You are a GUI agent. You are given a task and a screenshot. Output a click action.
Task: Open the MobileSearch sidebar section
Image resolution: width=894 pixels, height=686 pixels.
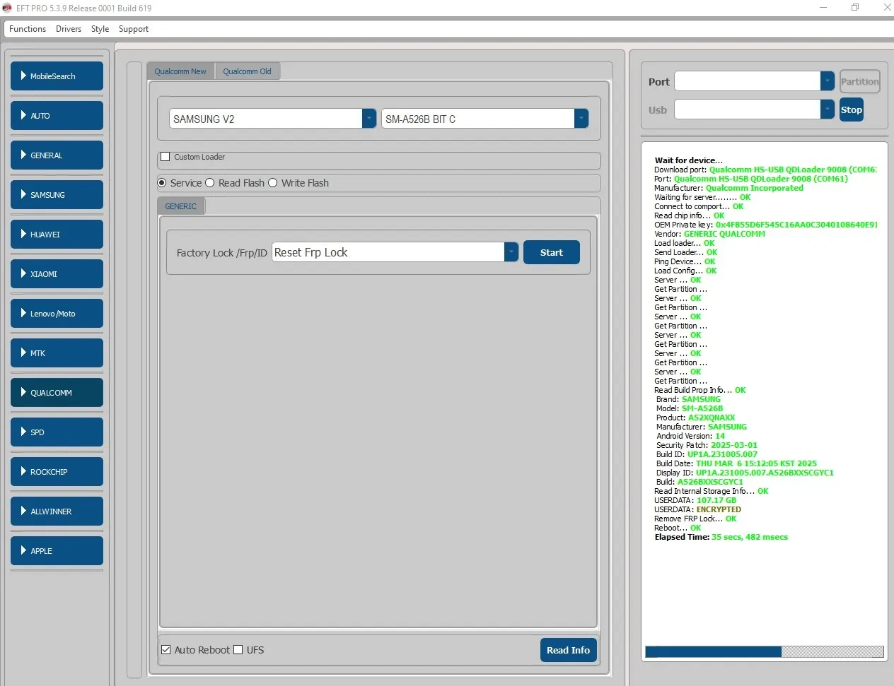(x=57, y=76)
